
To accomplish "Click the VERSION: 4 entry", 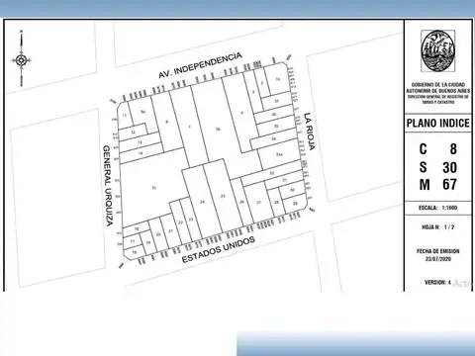I will (x=437, y=283).
